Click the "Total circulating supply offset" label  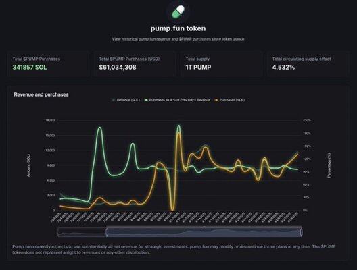tap(302, 59)
